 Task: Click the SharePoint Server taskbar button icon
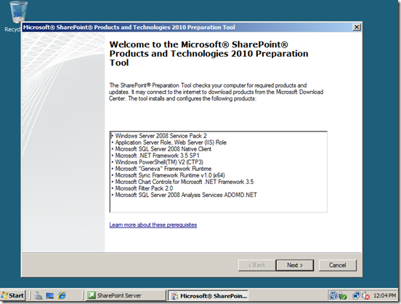click(92, 295)
